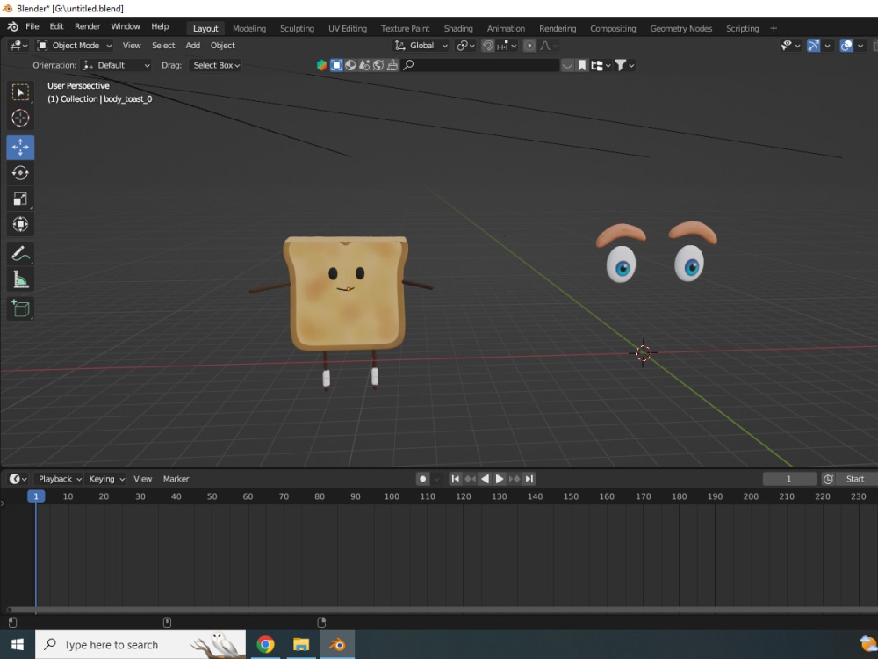The image size is (878, 659).
Task: Select the Rotate tool
Action: 20,173
